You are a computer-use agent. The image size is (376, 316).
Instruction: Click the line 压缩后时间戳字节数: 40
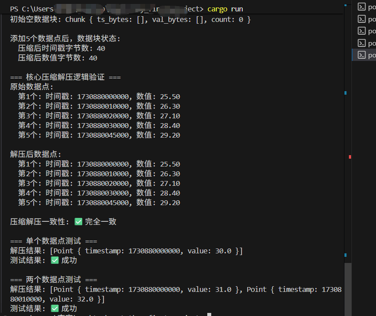click(61, 49)
